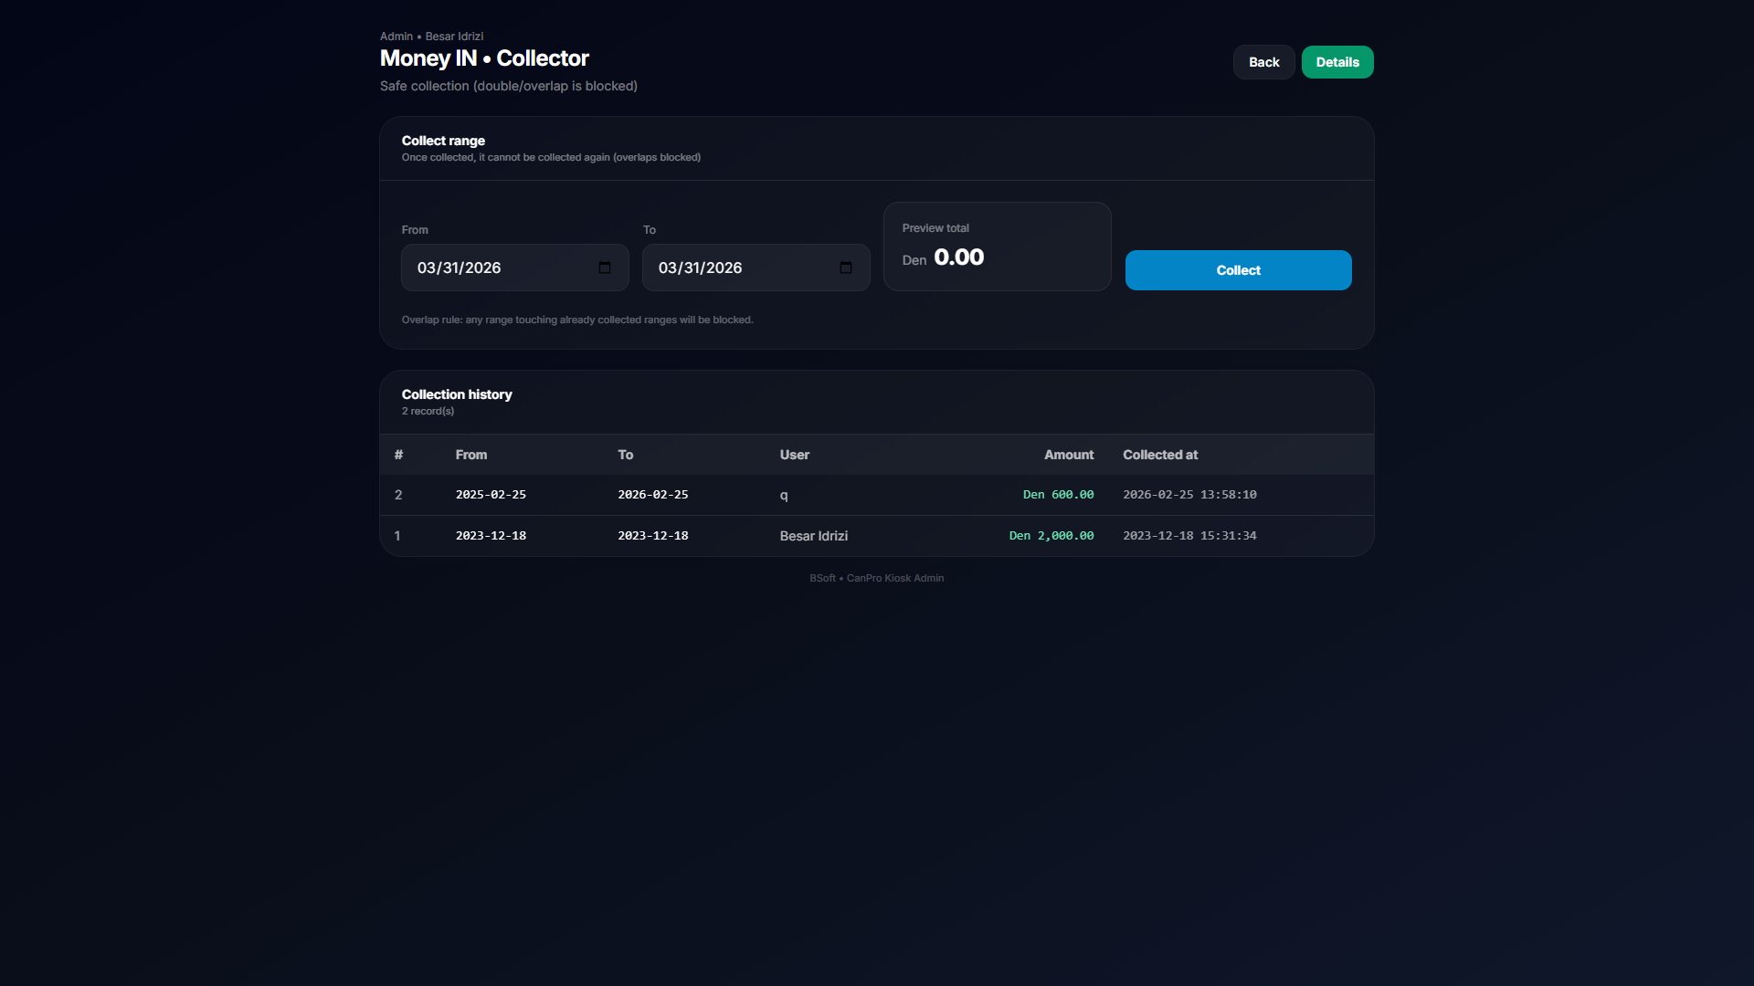1754x986 pixels.
Task: Click the User column header
Action: [x=794, y=454]
